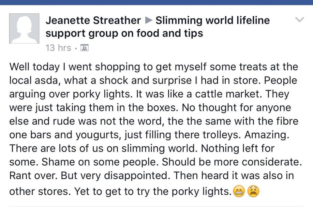The width and height of the screenshot is (313, 207).
Task: Visit Jeanette Streather's profile name link
Action: tap(93, 20)
